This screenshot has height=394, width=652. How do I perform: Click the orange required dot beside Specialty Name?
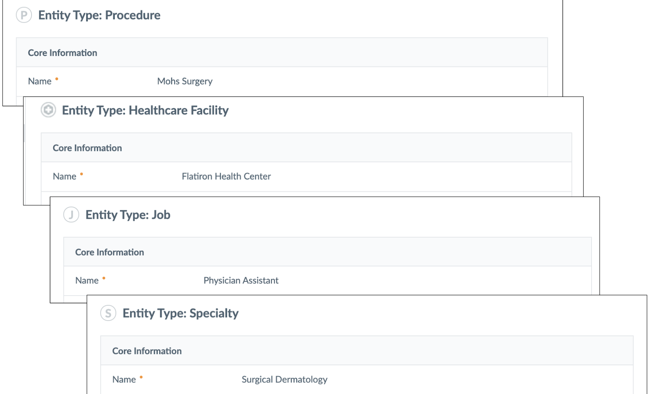pos(141,377)
